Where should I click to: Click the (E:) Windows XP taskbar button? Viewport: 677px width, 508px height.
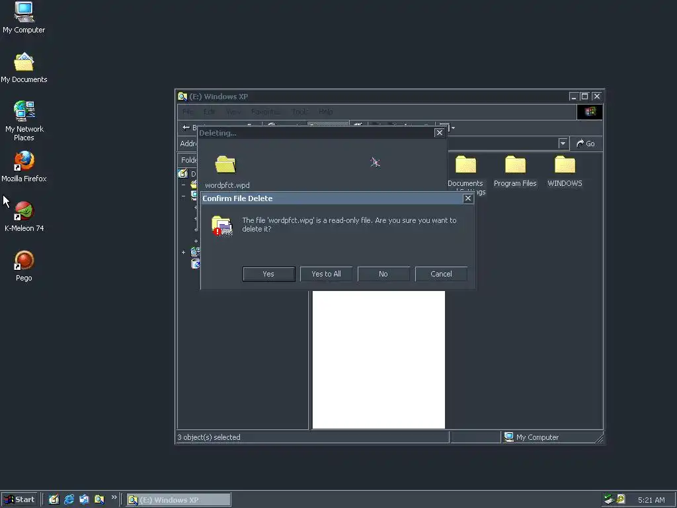pos(179,500)
